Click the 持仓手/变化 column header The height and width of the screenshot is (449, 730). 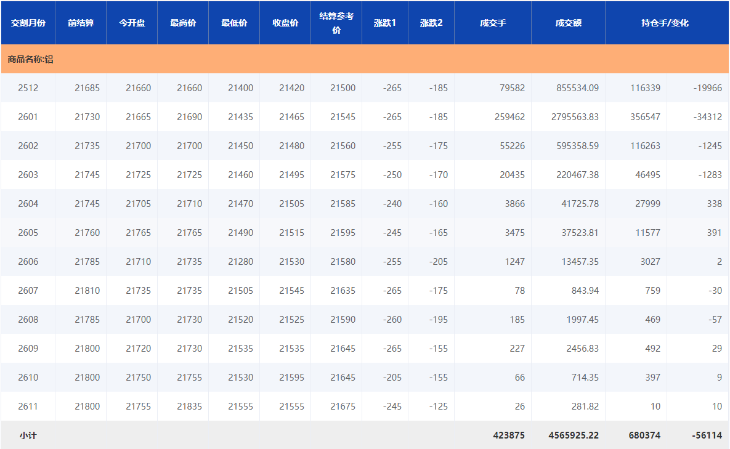click(665, 23)
